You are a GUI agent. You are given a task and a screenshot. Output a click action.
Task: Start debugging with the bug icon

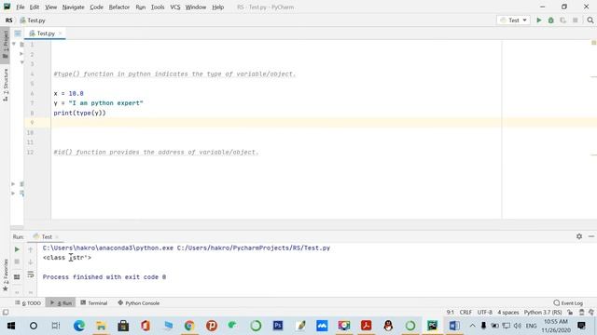[551, 20]
